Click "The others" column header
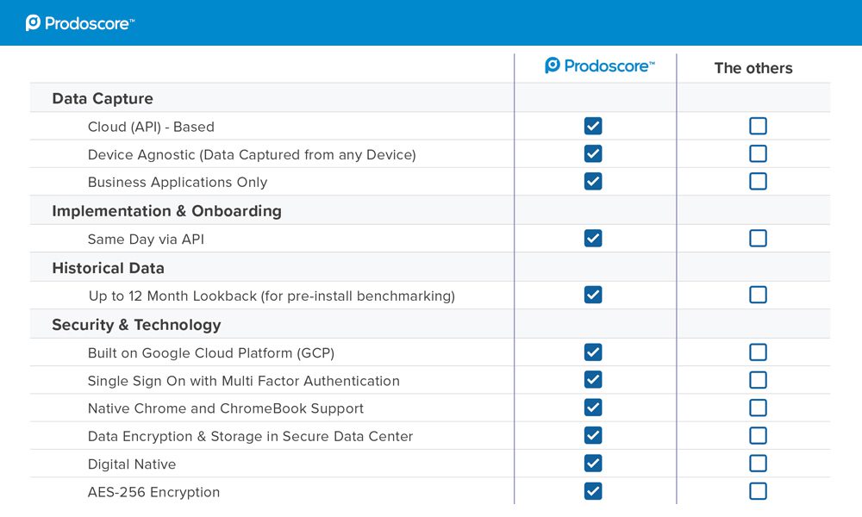 click(x=753, y=68)
